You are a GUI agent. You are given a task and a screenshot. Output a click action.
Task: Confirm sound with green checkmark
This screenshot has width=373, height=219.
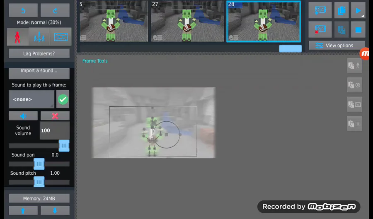click(x=63, y=99)
